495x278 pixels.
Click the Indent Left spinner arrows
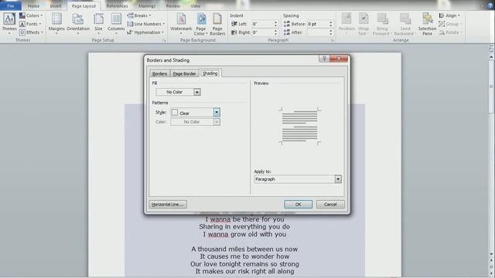point(275,24)
